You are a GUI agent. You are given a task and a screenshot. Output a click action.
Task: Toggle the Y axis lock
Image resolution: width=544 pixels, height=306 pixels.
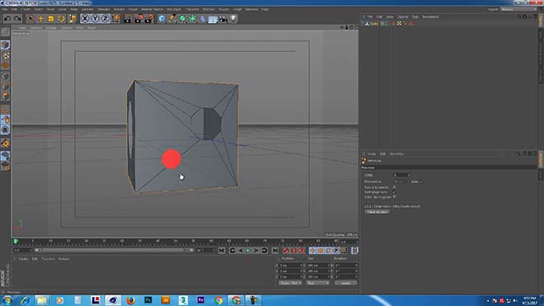pyautogui.click(x=95, y=18)
